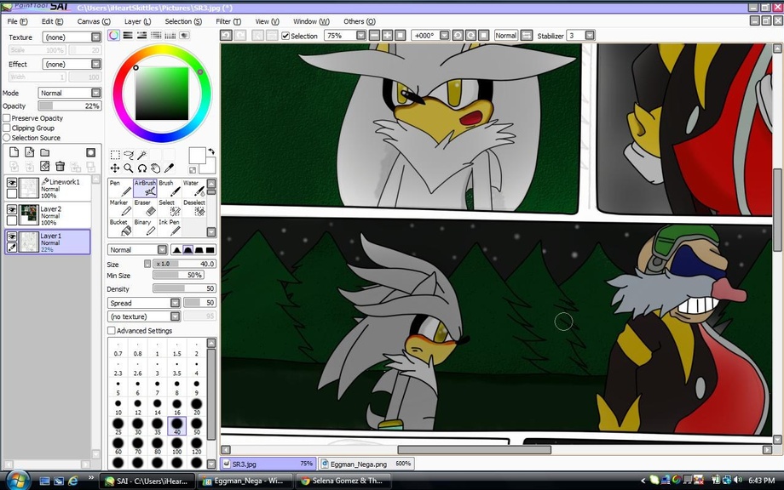Create a new linework layer
The image size is (784, 490).
[30, 152]
